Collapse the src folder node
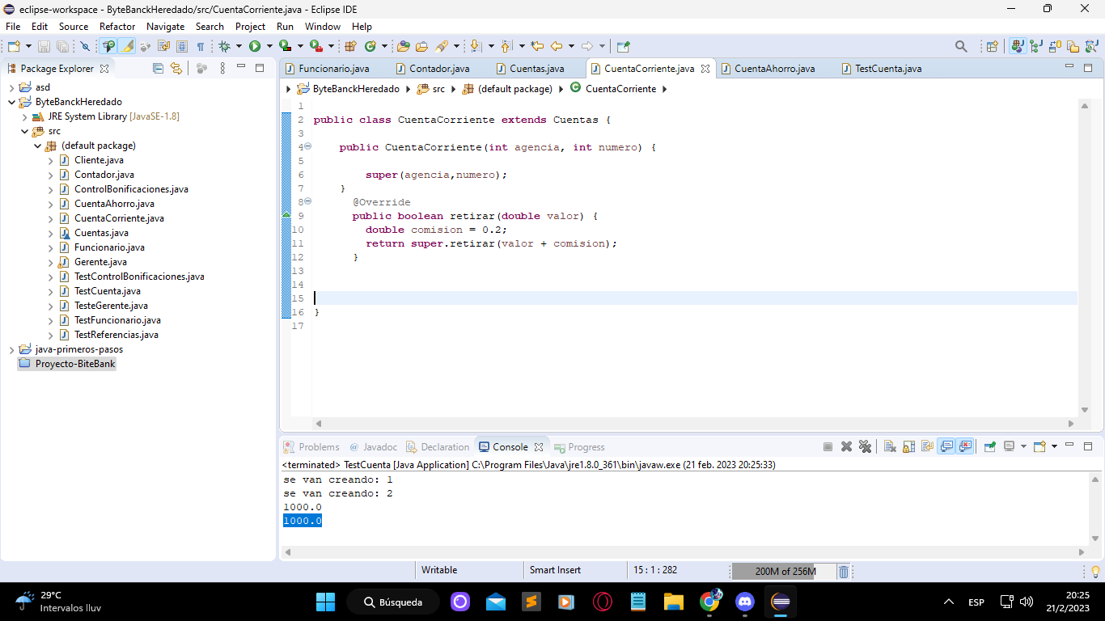 [25, 131]
